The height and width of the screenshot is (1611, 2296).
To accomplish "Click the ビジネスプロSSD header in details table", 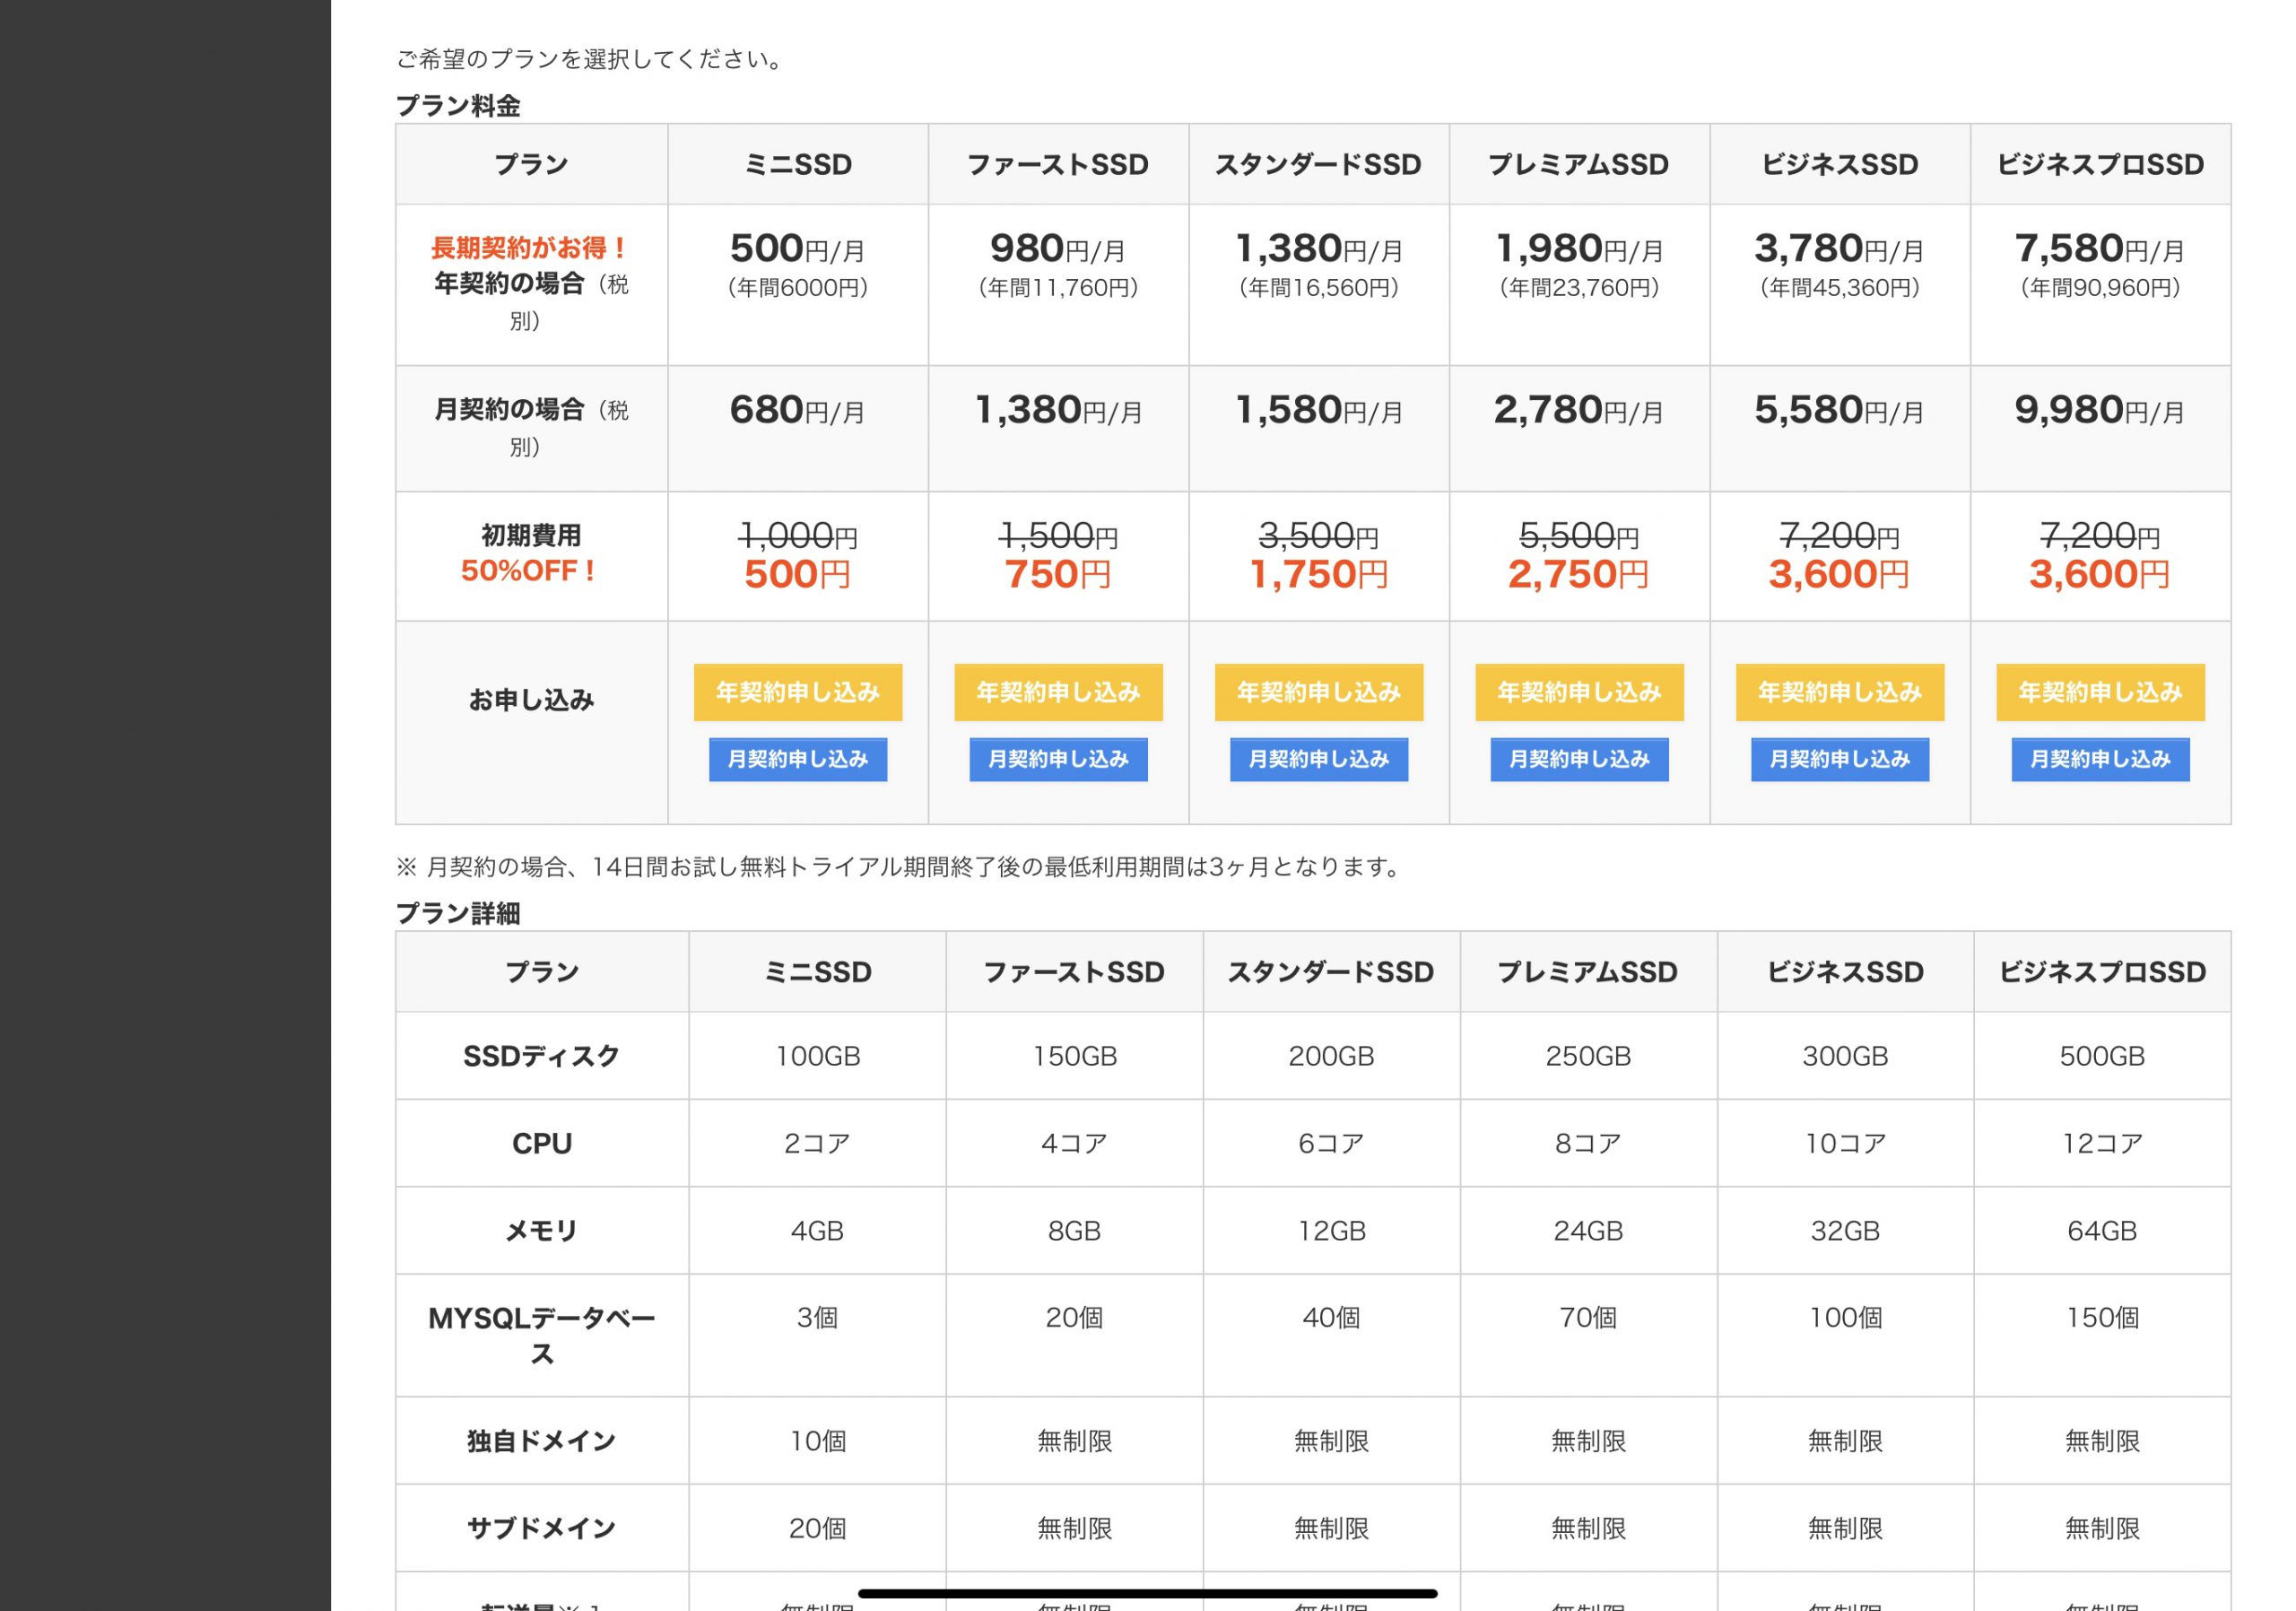I will click(2102, 972).
